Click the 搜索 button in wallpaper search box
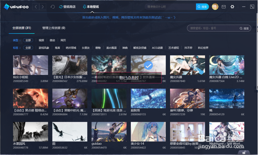The width and height of the screenshot is (258, 155). tap(244, 28)
